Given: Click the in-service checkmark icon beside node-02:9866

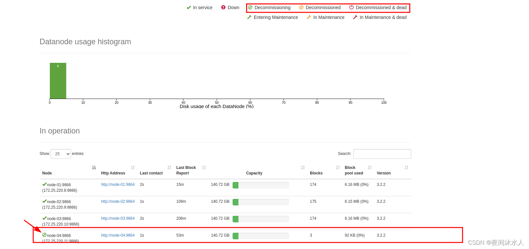Looking at the screenshot, I should click(44, 201).
